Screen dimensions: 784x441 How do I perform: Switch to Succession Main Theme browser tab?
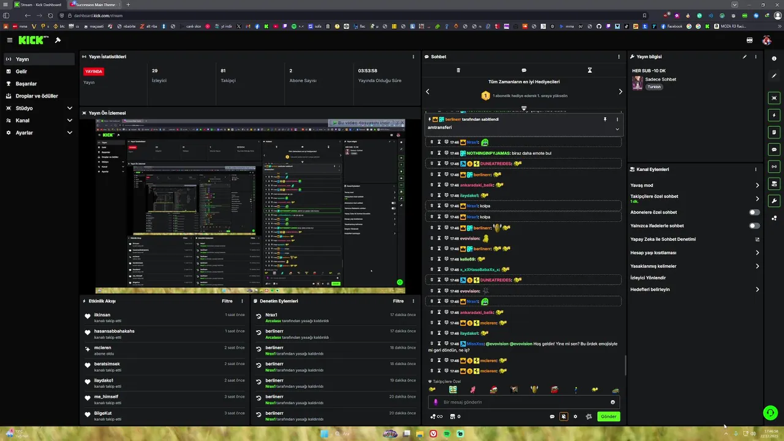pyautogui.click(x=95, y=4)
